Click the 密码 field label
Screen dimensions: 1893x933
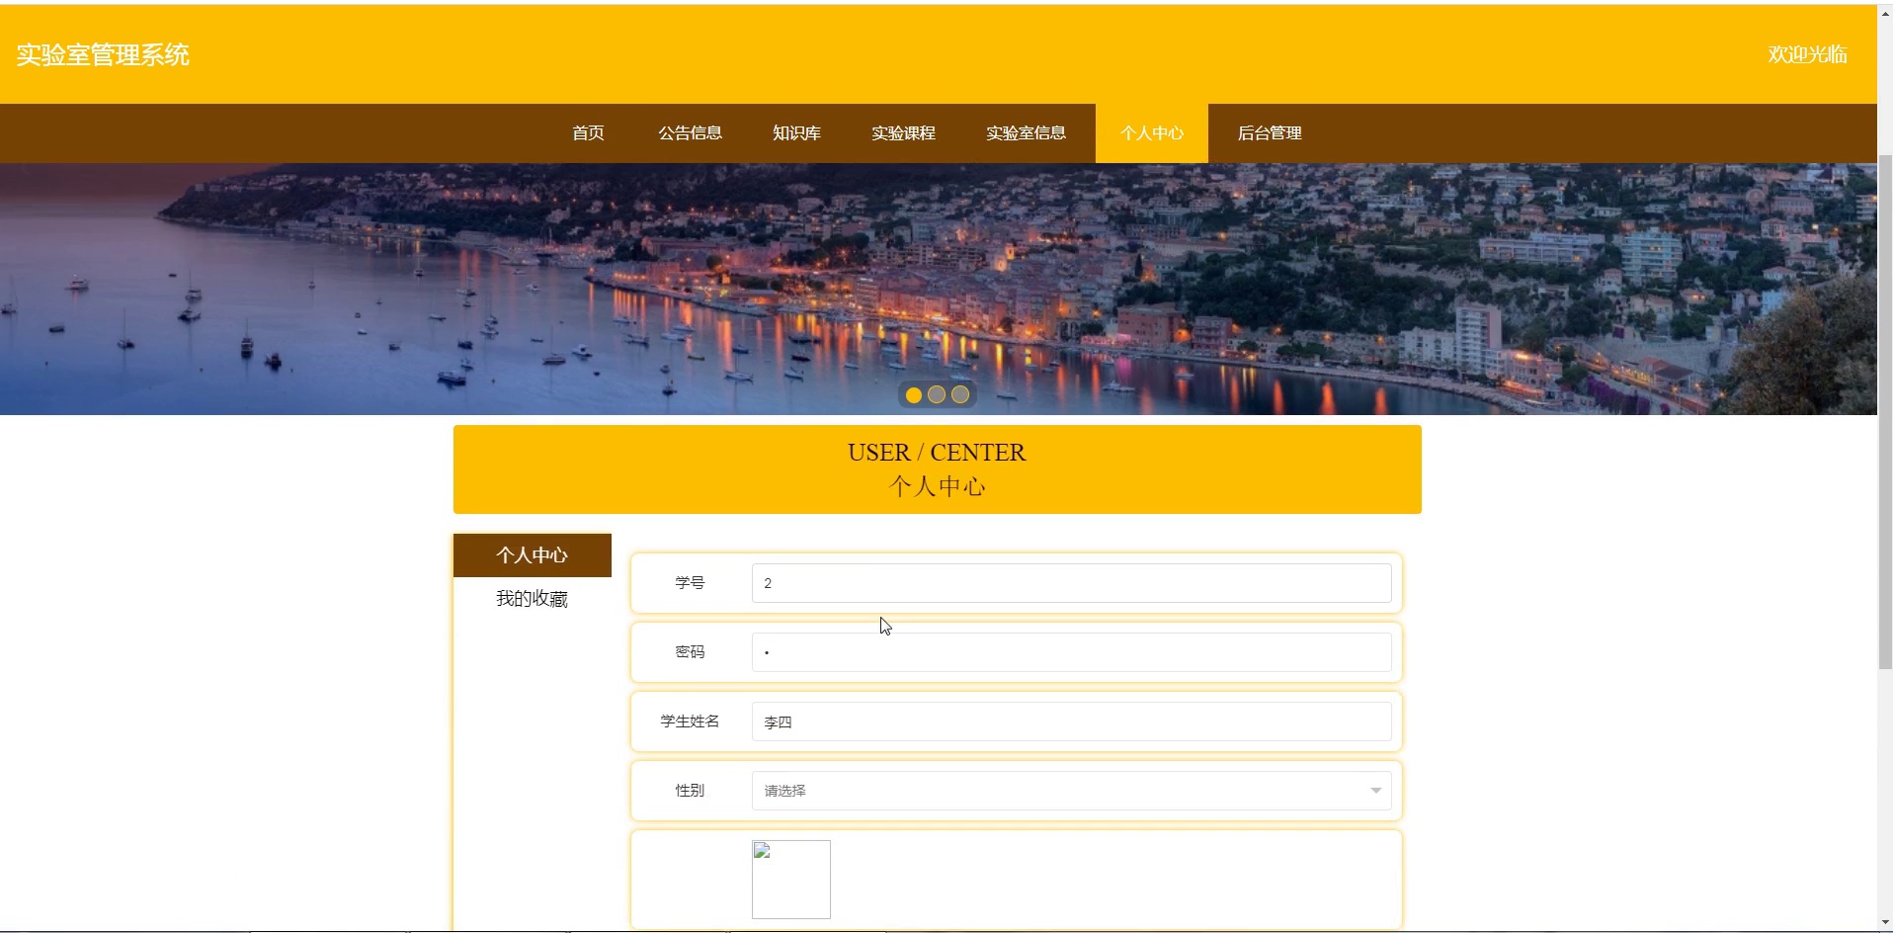[x=690, y=652]
